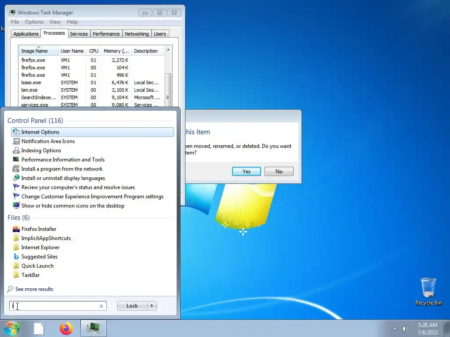Open Internet Options search result
This screenshot has height=337, width=450.
pyautogui.click(x=92, y=132)
